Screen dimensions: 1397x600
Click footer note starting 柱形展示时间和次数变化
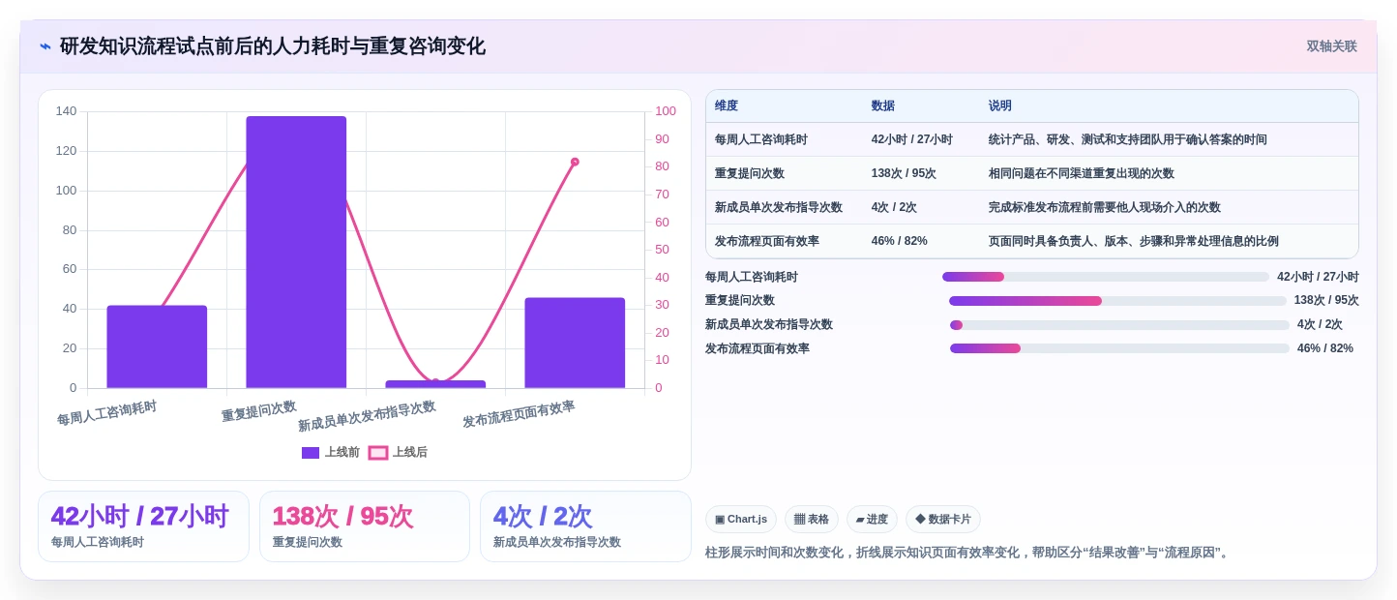[x=968, y=553]
